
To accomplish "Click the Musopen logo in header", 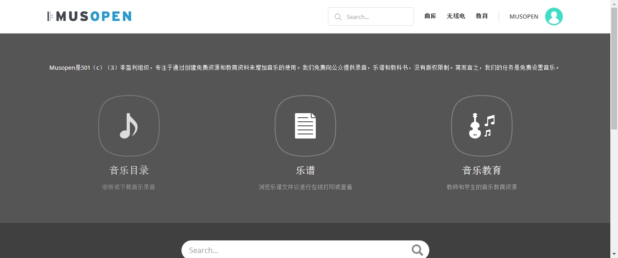I will [89, 16].
